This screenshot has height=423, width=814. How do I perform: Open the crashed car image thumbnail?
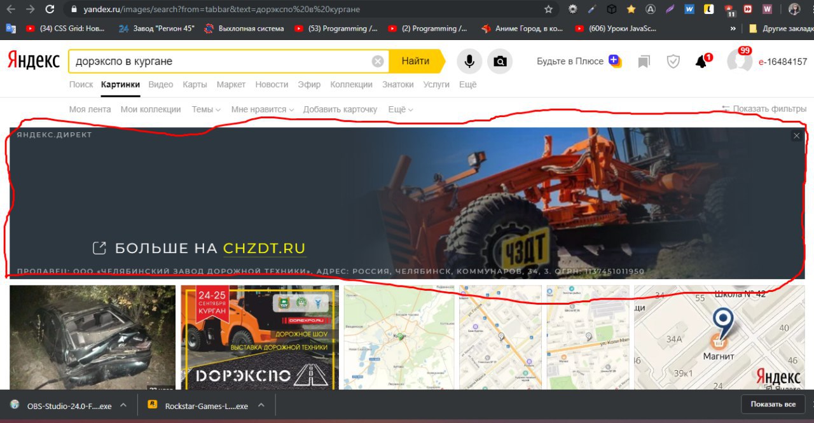point(92,337)
